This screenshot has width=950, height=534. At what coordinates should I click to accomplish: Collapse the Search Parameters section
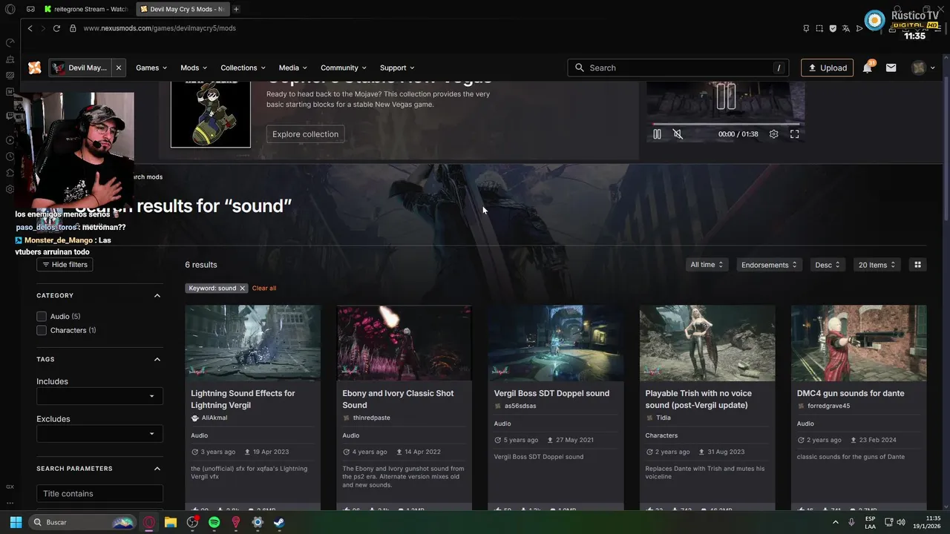tap(157, 469)
